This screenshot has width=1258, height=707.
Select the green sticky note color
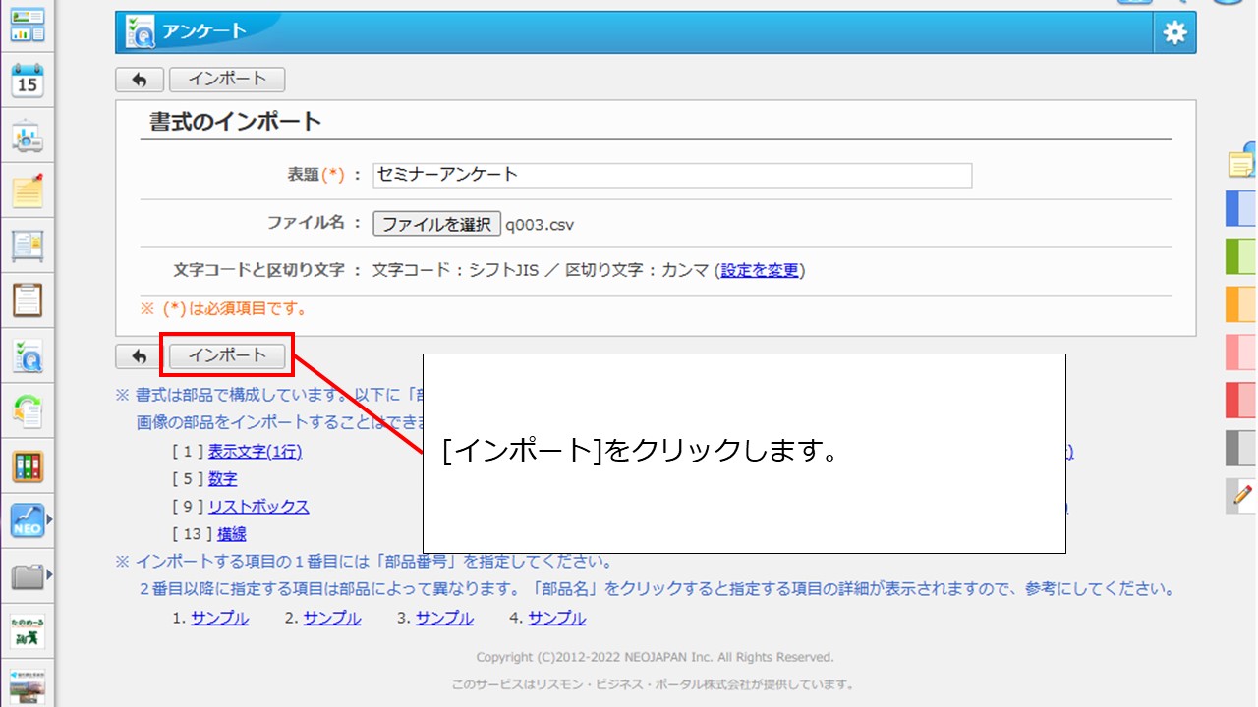click(x=1241, y=256)
